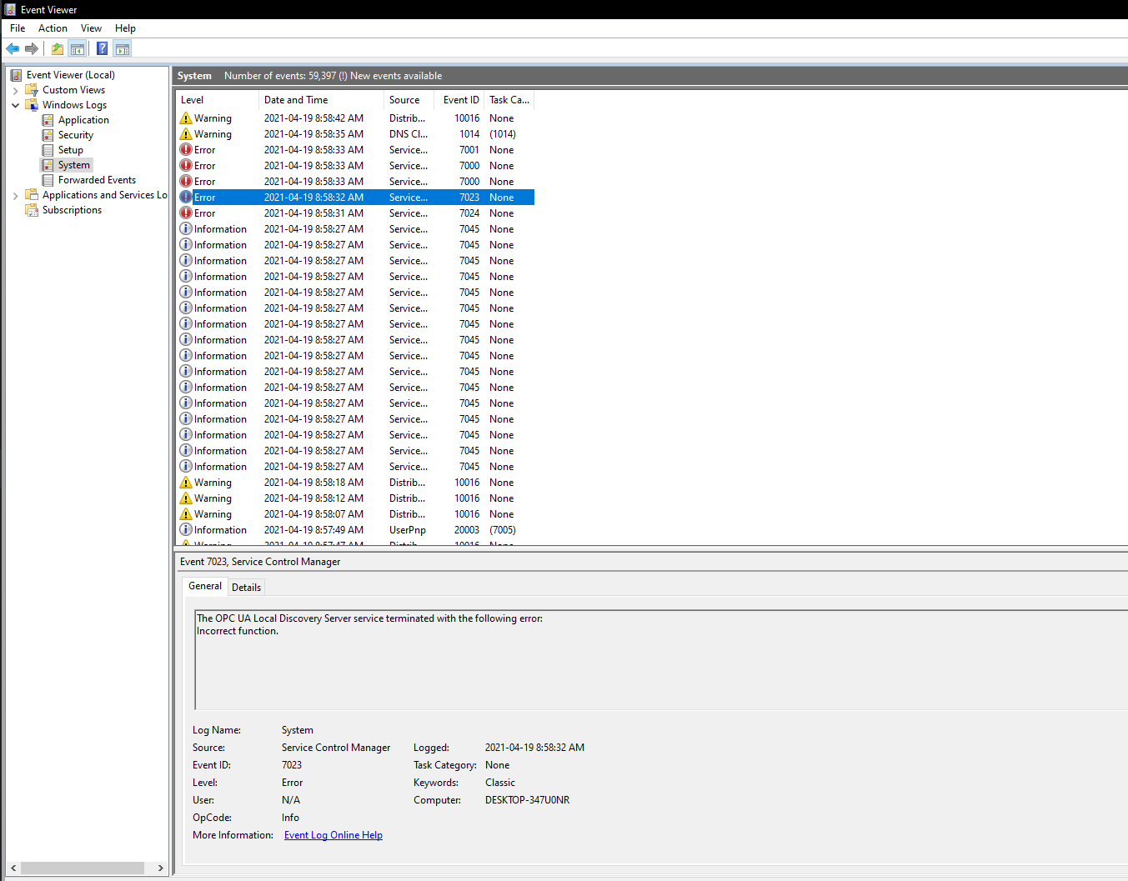Click the Application log icon in tree
Screen dimensions: 1128x881
point(48,120)
